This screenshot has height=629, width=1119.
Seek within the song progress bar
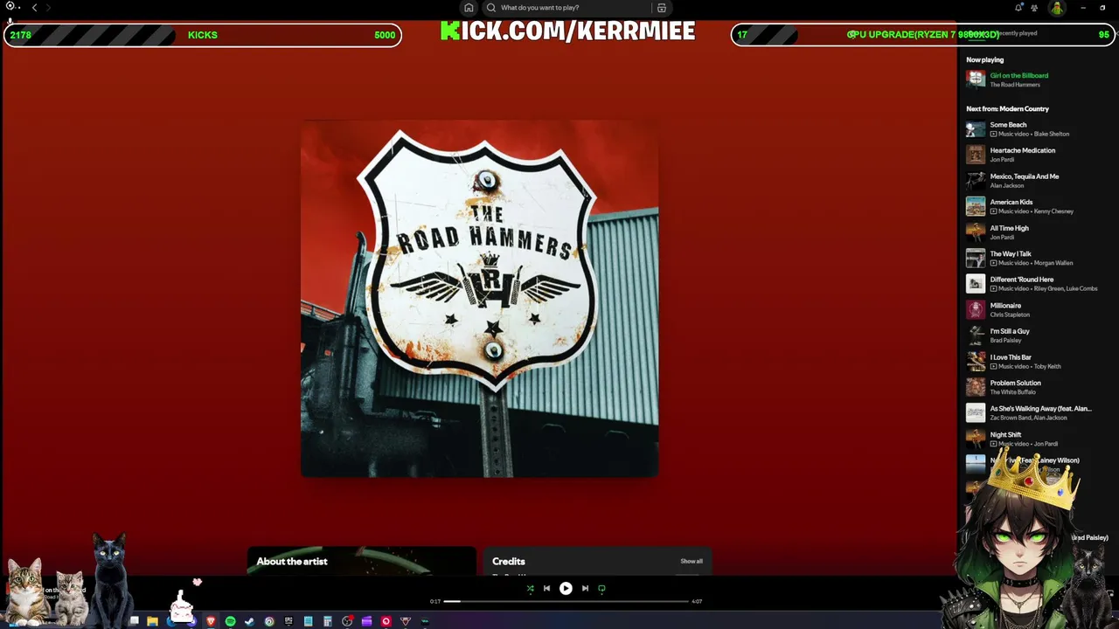pyautogui.click(x=566, y=601)
